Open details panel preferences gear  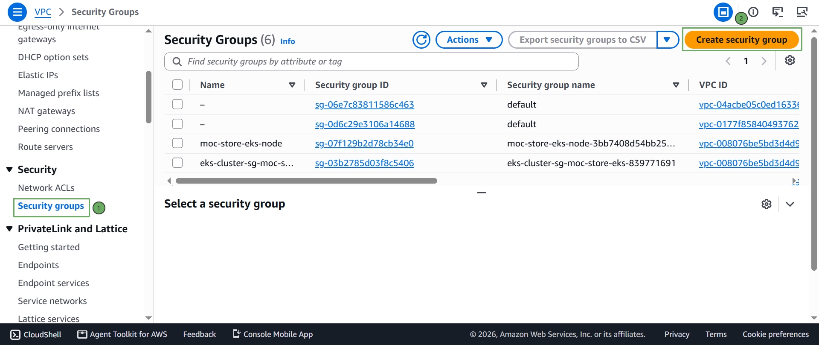(x=767, y=204)
